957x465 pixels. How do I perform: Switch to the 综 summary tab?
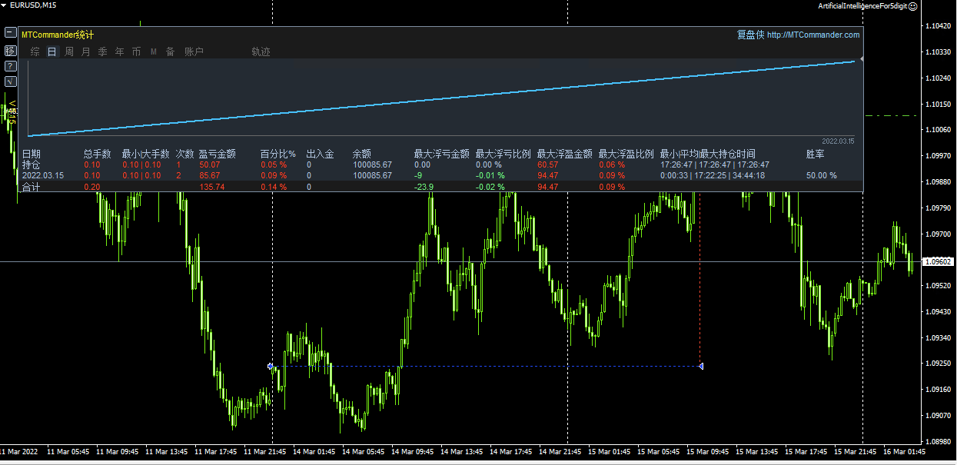click(35, 51)
